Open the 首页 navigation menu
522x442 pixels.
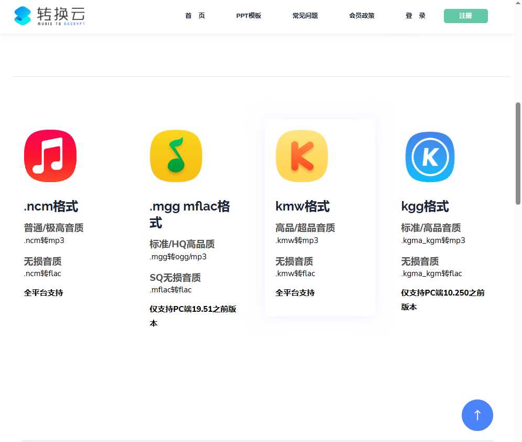(194, 16)
